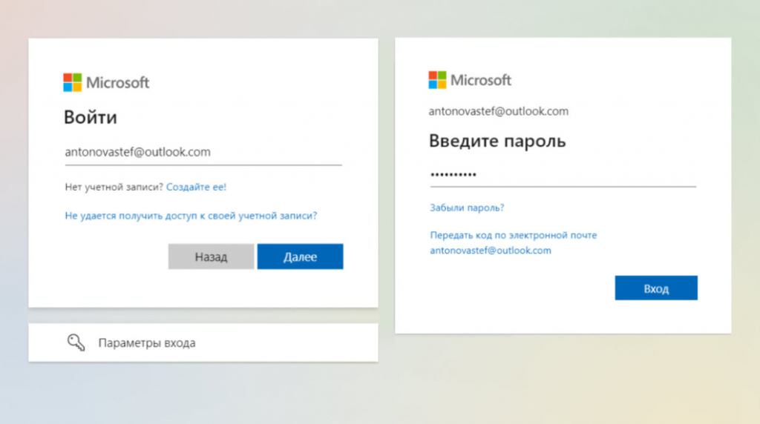Click the Забыли пароль? link
760x424 pixels.
click(x=468, y=208)
